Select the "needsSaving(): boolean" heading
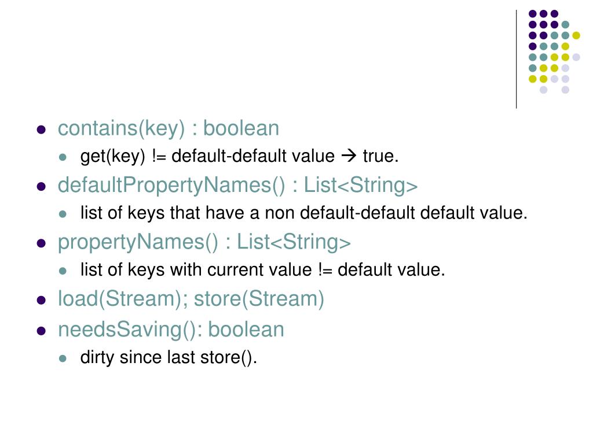593x444 pixels. tap(171, 330)
